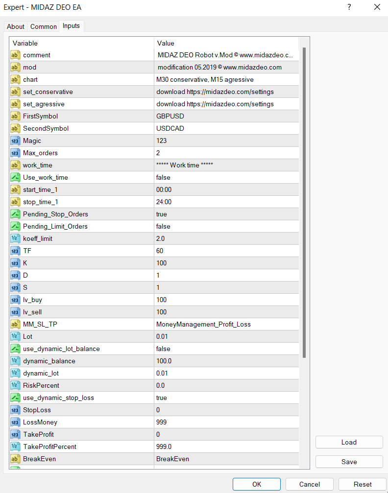Click the boolean icon next to Pending_Stop_Orders
Viewport: 388px width, 493px height.
[15, 214]
